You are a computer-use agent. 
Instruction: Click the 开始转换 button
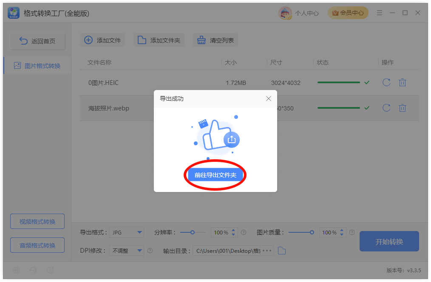[x=389, y=241]
